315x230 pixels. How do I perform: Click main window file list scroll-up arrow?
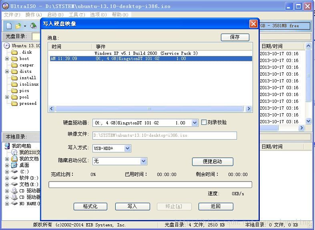tap(308, 46)
